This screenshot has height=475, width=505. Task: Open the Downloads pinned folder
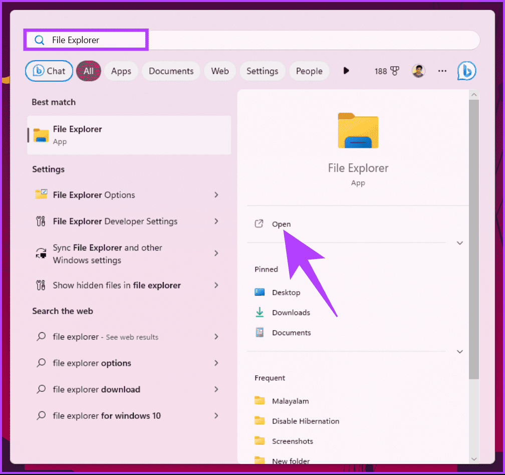[291, 313]
